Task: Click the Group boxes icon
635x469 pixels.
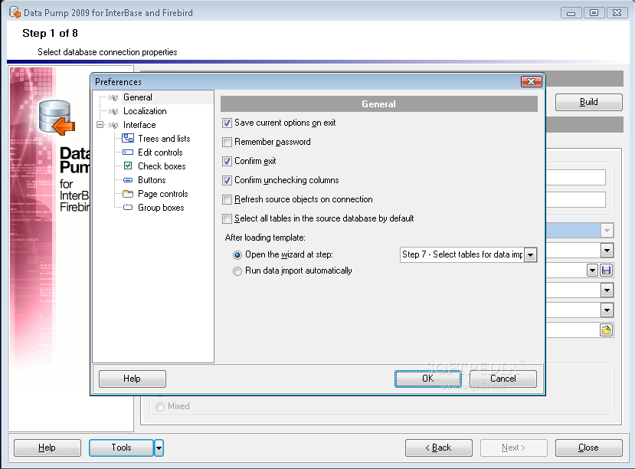Action: pyautogui.click(x=128, y=208)
